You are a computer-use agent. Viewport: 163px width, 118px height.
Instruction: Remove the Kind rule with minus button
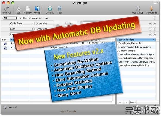point(150,29)
